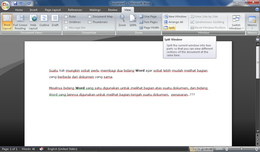
Task: Click the proofing errors status icon
Action: [41, 149]
